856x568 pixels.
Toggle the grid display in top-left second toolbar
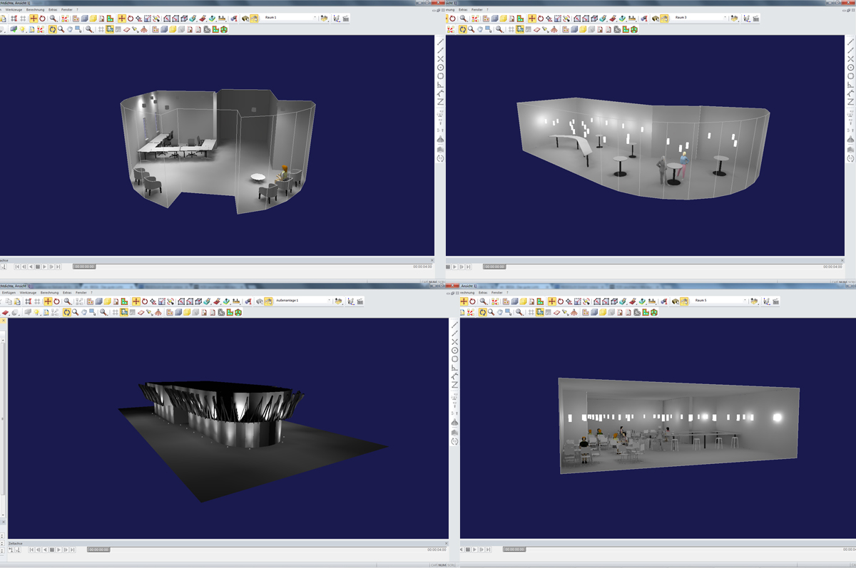click(101, 29)
